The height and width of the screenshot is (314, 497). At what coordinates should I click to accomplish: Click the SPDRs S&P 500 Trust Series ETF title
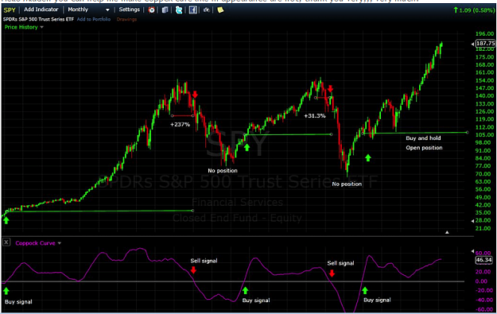[x=38, y=19]
